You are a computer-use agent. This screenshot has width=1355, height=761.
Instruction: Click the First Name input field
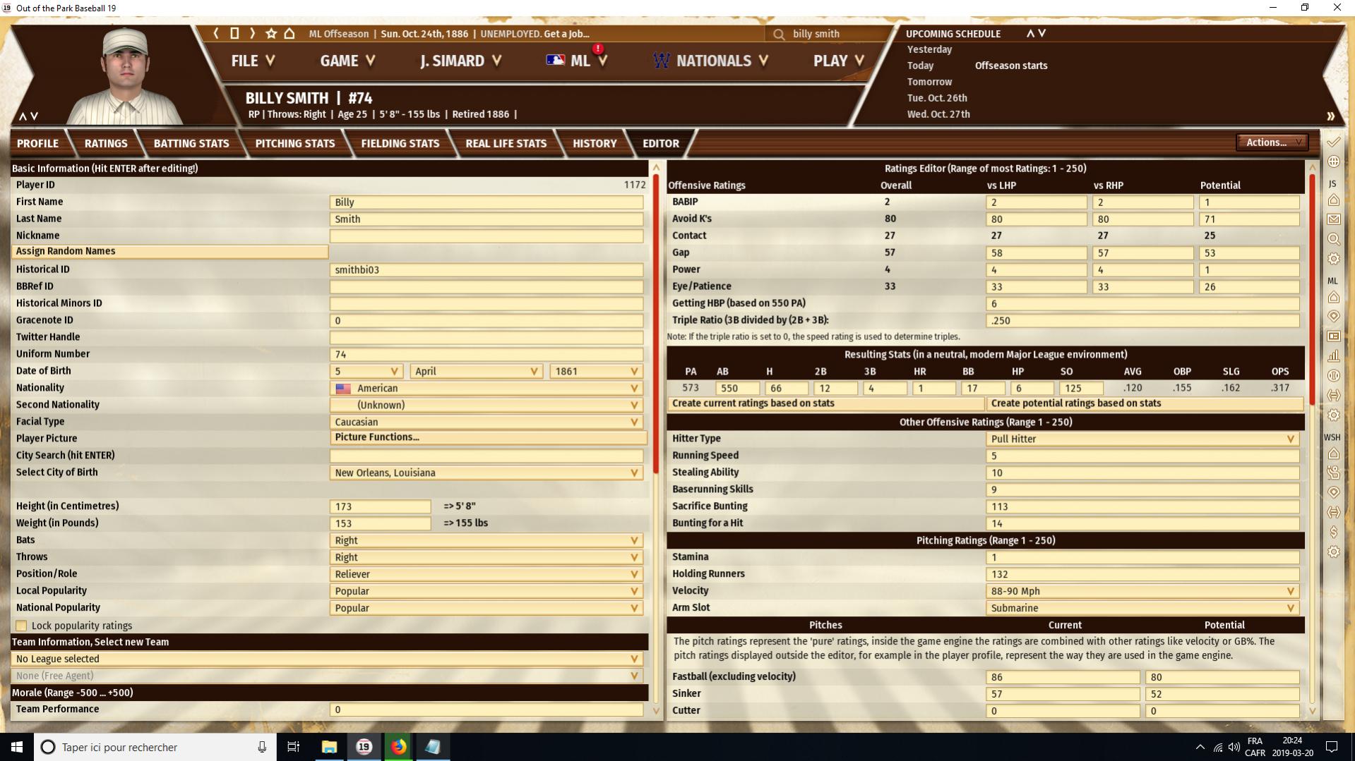[x=487, y=202]
